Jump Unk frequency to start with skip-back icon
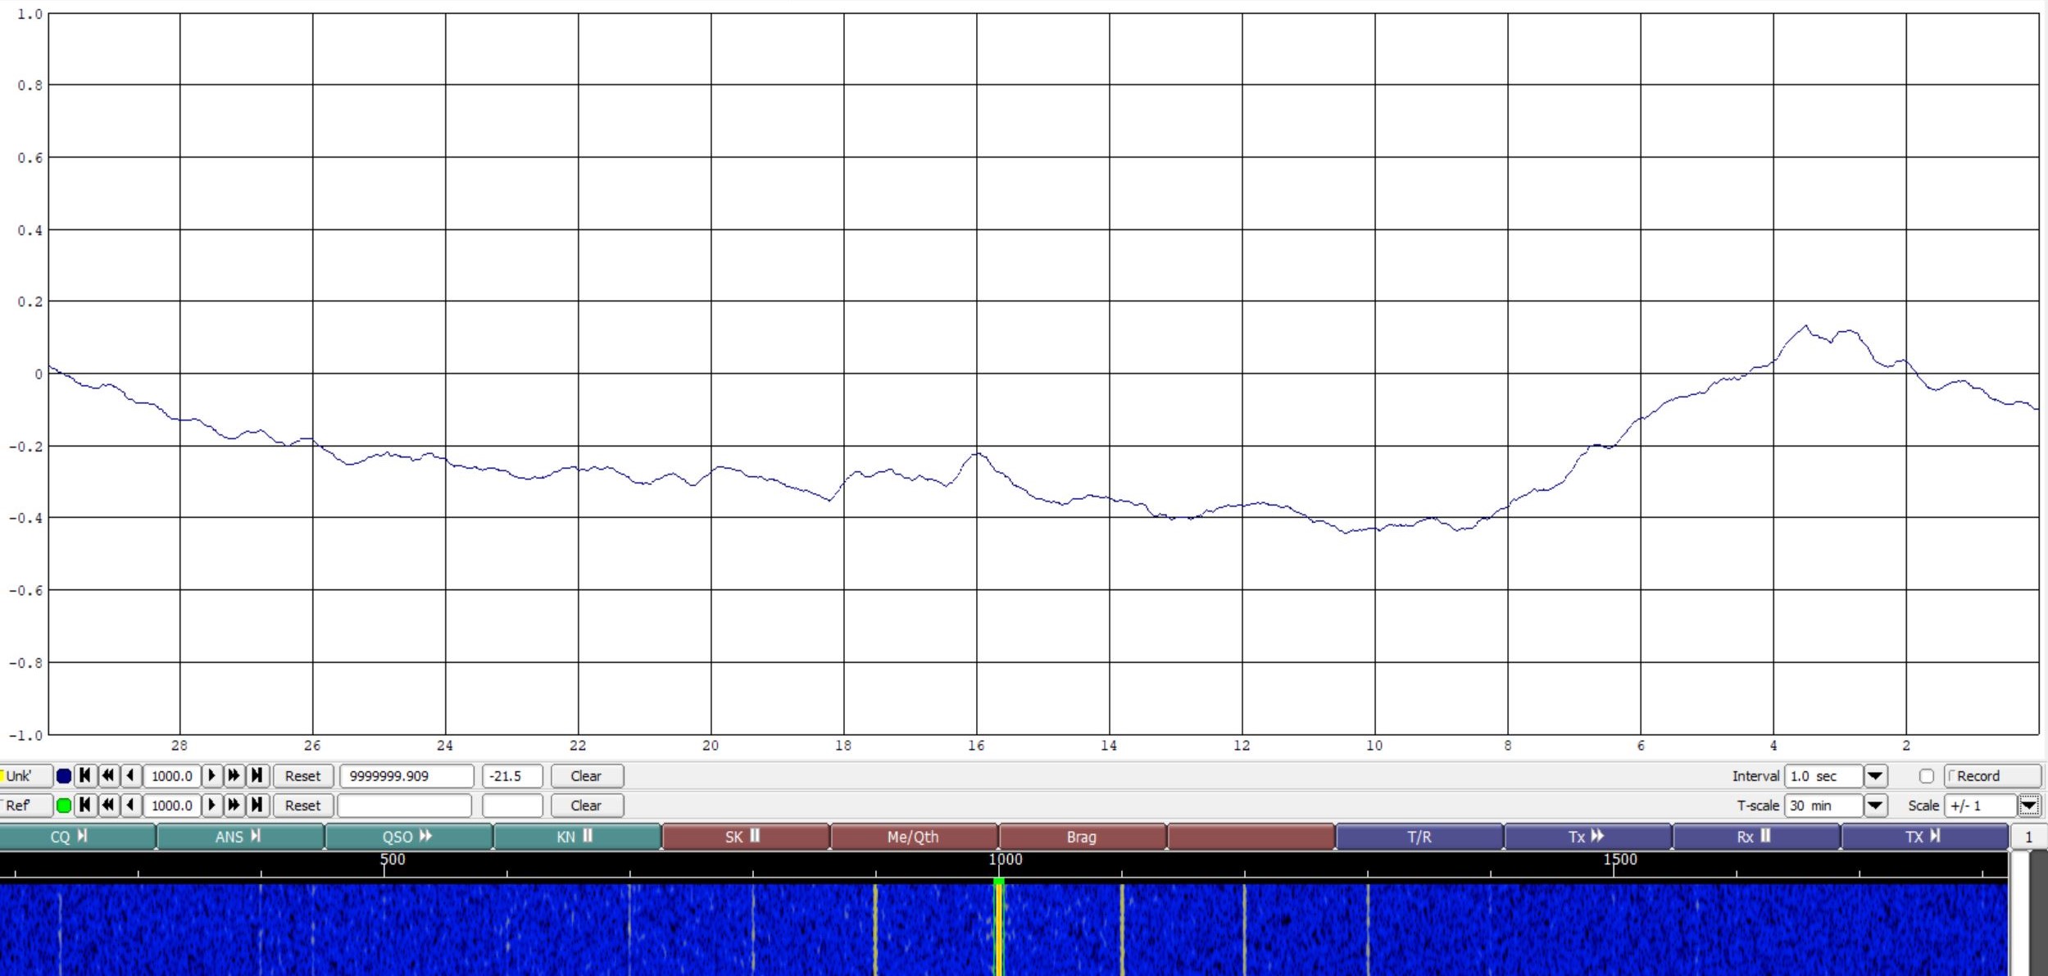 tap(84, 775)
